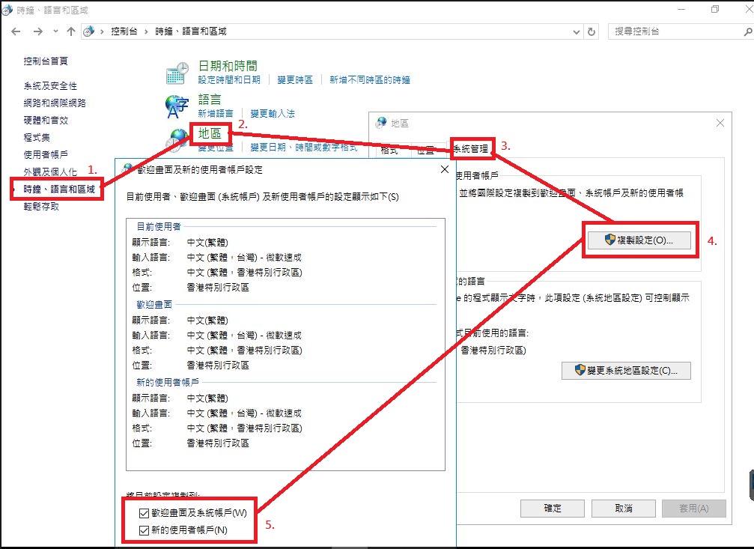The width and height of the screenshot is (754, 549).
Task: Click the 歡迎畫面 group label
Action: (x=154, y=304)
